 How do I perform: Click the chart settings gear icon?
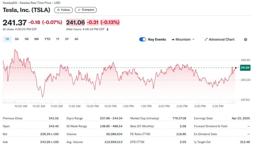click(245, 39)
